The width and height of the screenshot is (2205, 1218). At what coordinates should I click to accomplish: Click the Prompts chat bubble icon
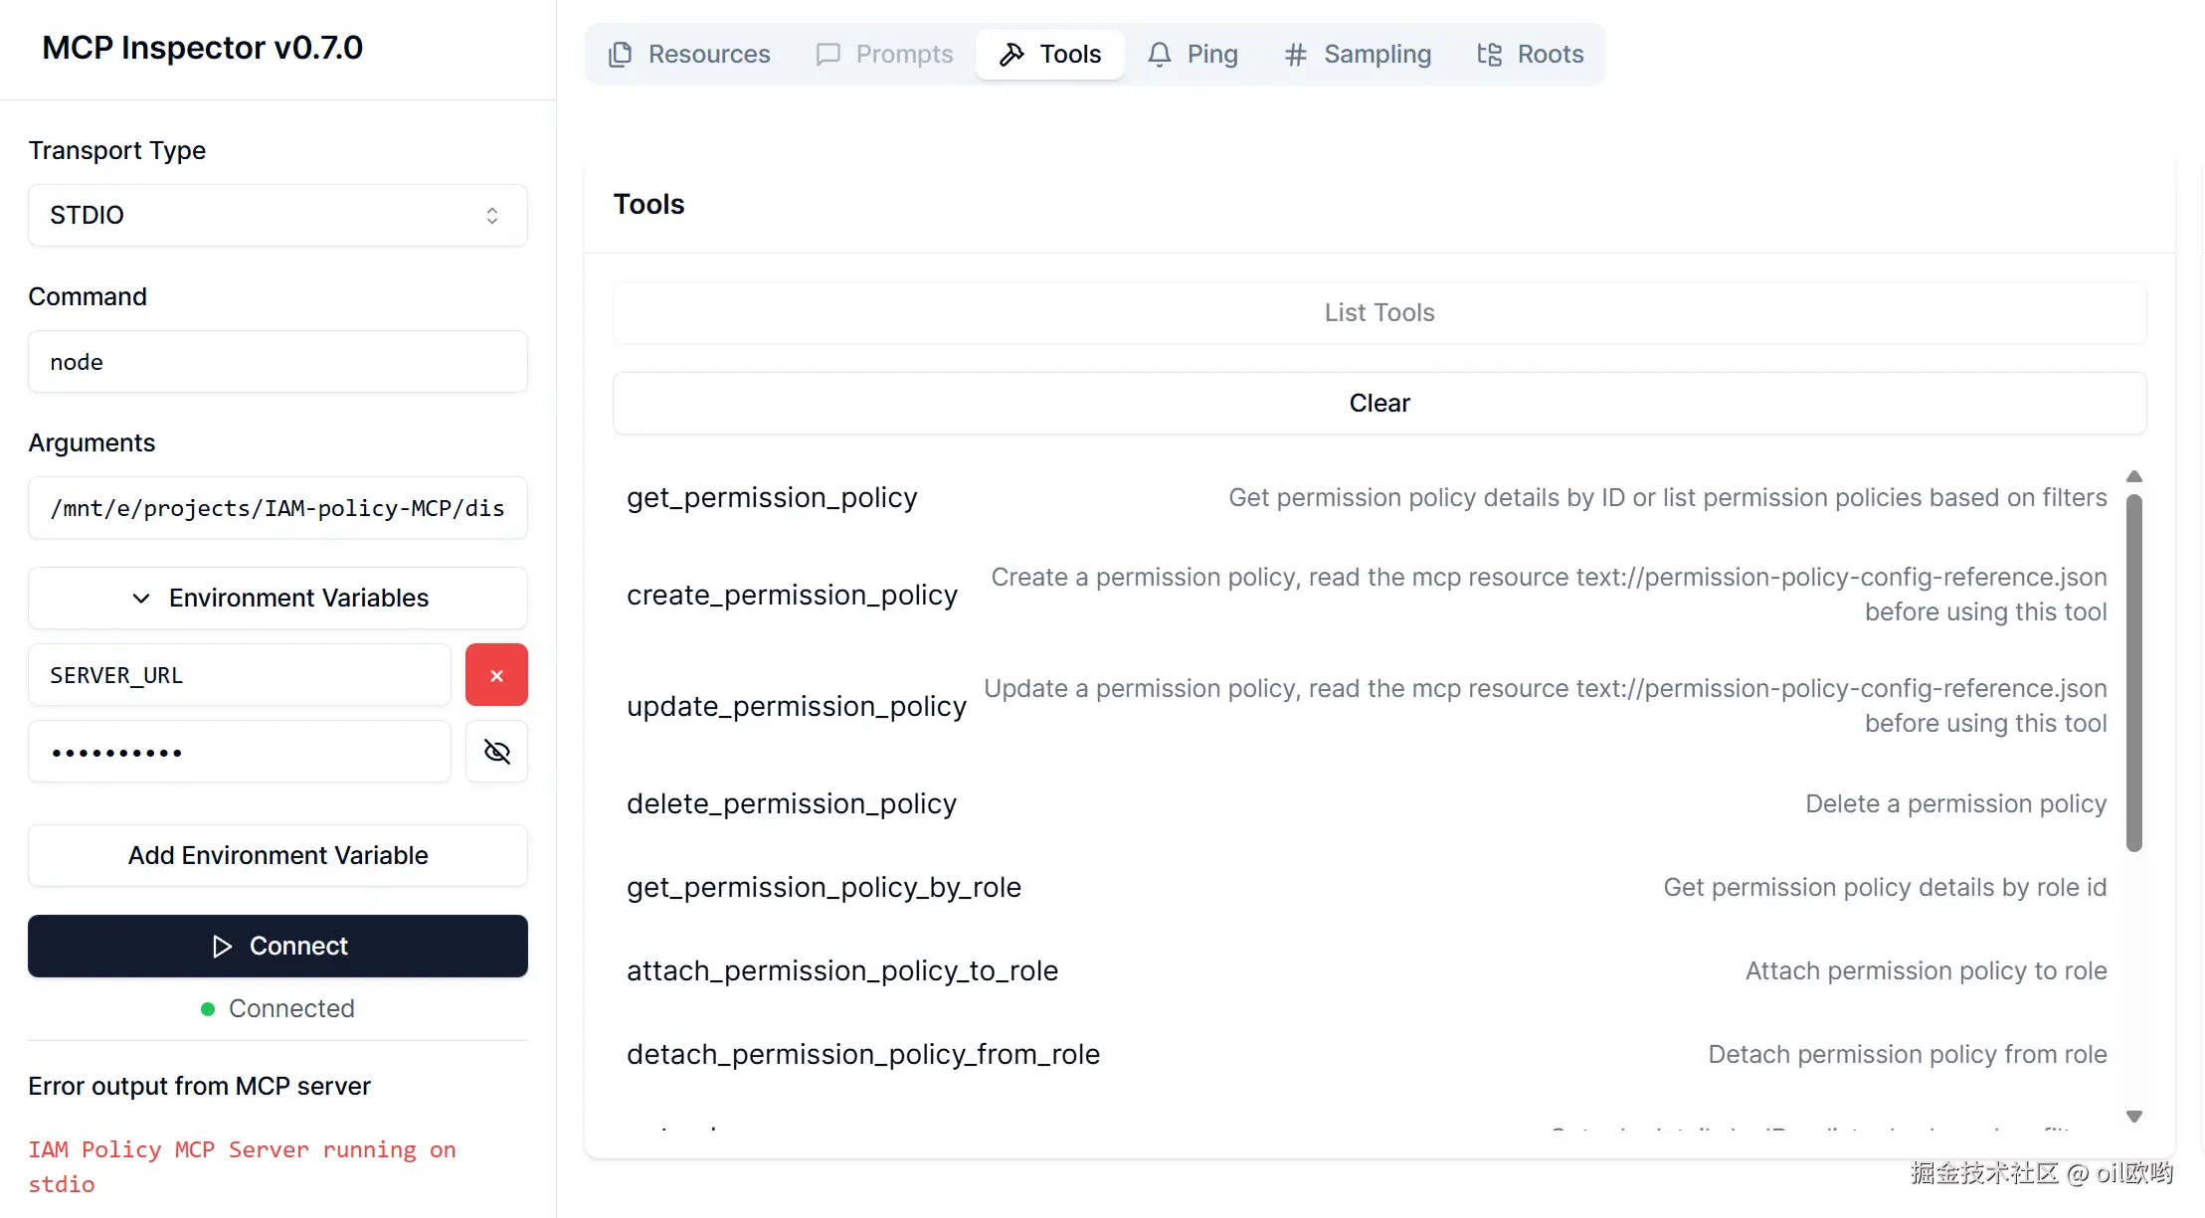tap(827, 54)
